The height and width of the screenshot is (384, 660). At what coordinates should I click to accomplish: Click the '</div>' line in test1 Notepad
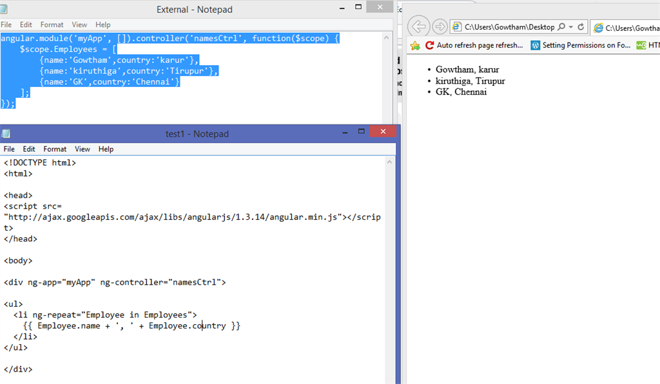click(18, 369)
